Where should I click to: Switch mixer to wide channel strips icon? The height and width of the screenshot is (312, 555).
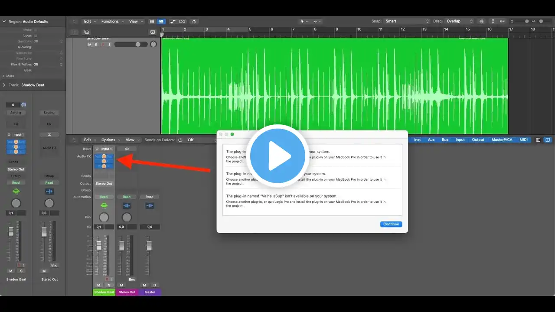[548, 140]
